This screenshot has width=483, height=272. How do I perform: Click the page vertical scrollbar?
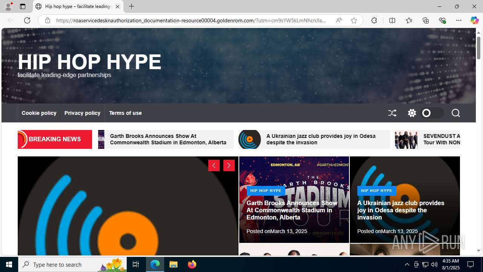click(x=478, y=48)
